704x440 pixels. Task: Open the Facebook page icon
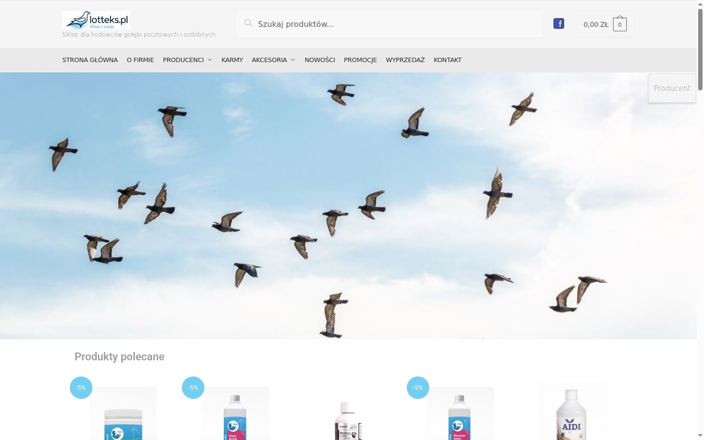pos(559,23)
